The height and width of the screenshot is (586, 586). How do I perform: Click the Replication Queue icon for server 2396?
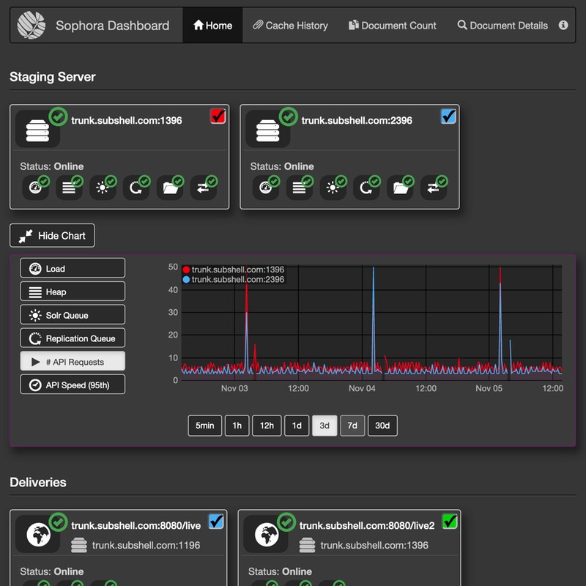tap(366, 188)
